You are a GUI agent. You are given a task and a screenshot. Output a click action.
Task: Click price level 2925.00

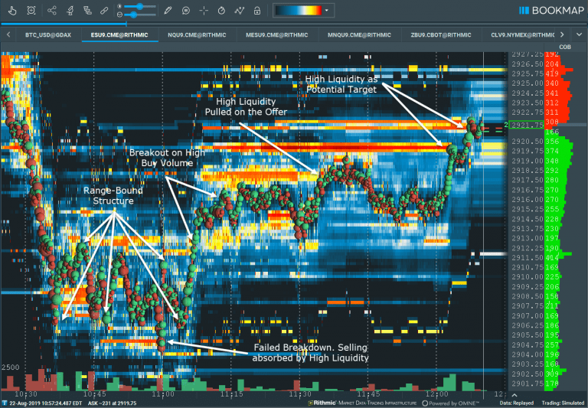coord(528,83)
